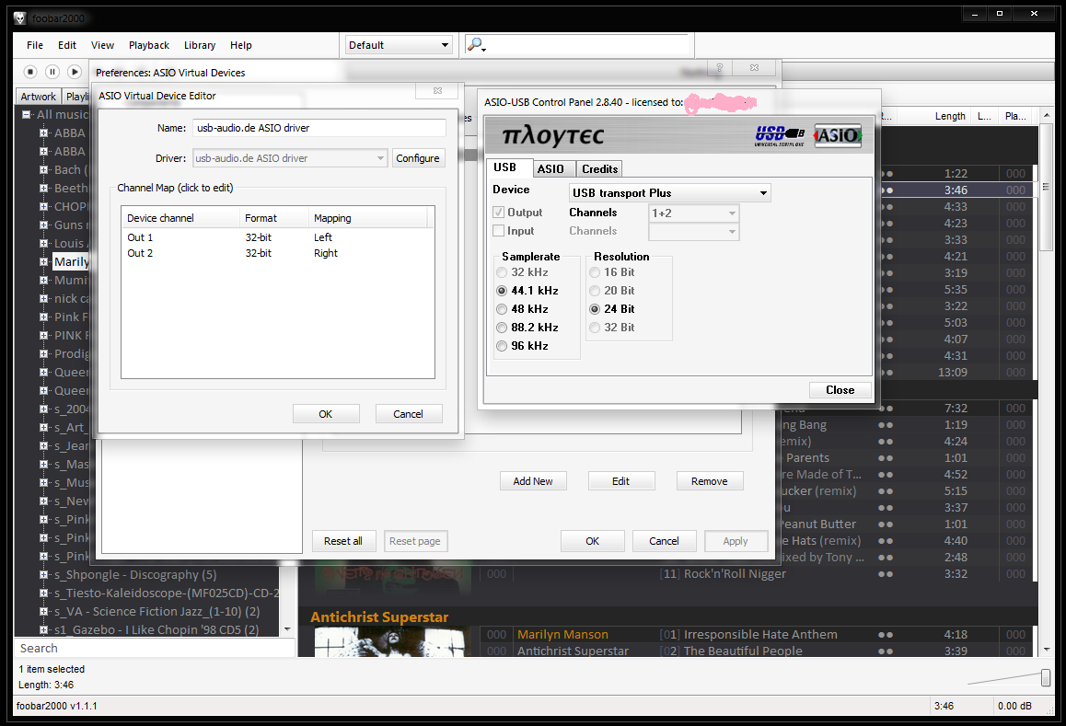Click Close in ASIO-USB Control Panel
Screen dimensions: 1066x726
[x=840, y=390]
